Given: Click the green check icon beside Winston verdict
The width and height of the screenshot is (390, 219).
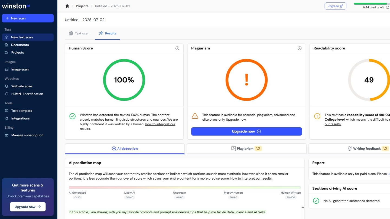Looking at the screenshot, I should [73, 116].
